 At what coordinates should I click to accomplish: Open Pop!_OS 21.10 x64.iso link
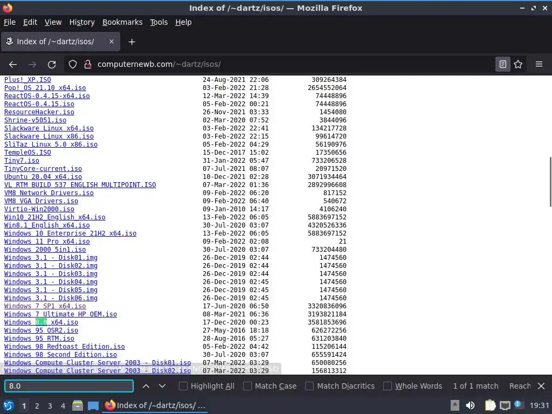coord(45,88)
